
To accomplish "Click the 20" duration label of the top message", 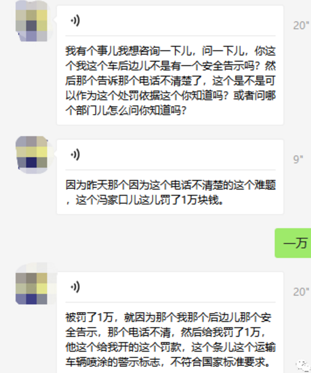I will [301, 25].
